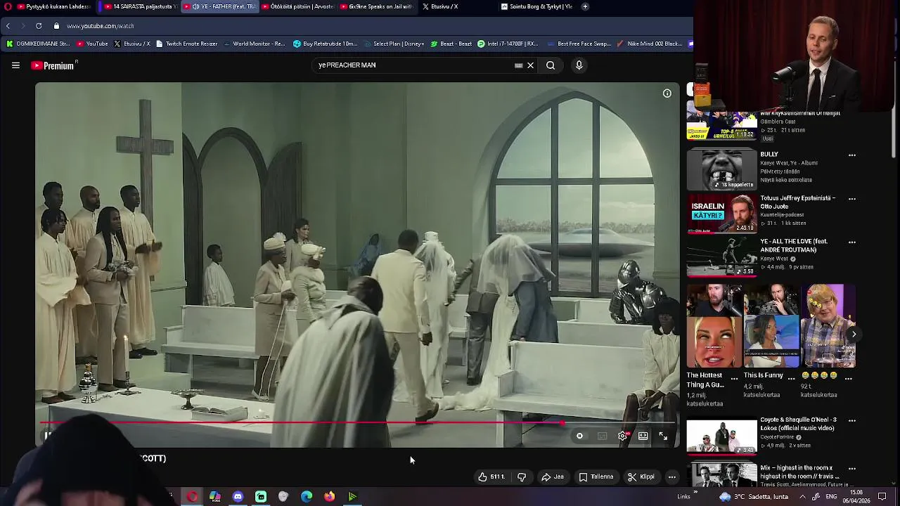
Task: Dislike the video
Action: pyautogui.click(x=522, y=476)
